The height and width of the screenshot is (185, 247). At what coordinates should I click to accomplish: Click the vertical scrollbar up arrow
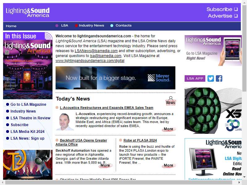coord(244,2)
